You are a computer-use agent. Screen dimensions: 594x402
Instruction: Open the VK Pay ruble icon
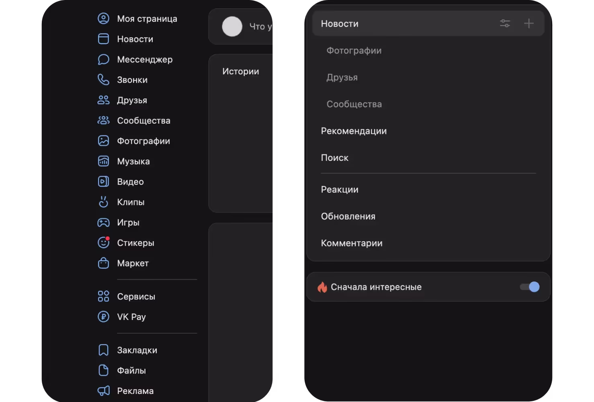(103, 317)
